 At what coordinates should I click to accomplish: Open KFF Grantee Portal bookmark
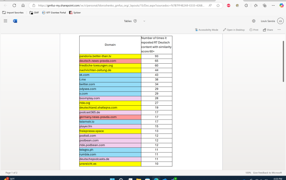[x=54, y=13]
